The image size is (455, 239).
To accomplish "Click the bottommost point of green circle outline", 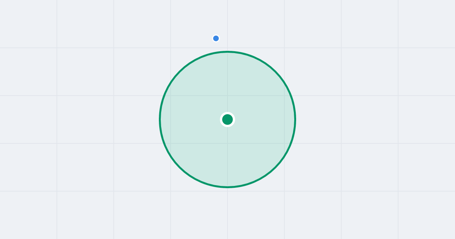I will coord(227,187).
